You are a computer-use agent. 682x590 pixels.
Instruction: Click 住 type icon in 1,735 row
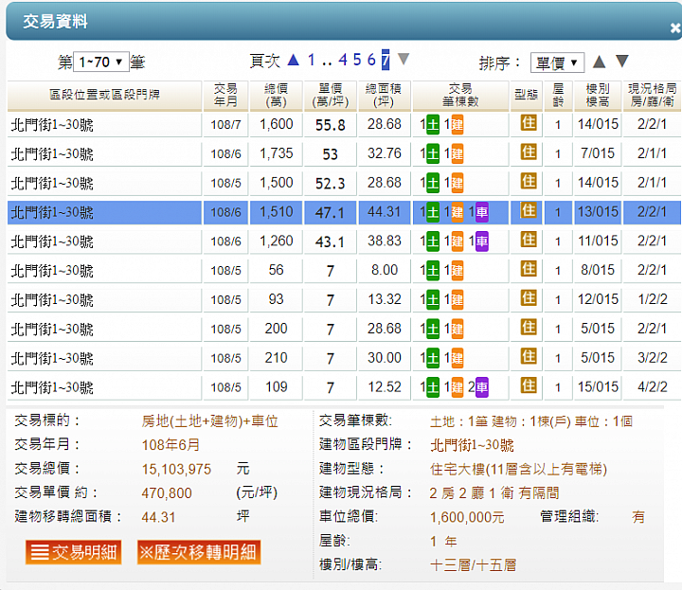pyautogui.click(x=529, y=152)
